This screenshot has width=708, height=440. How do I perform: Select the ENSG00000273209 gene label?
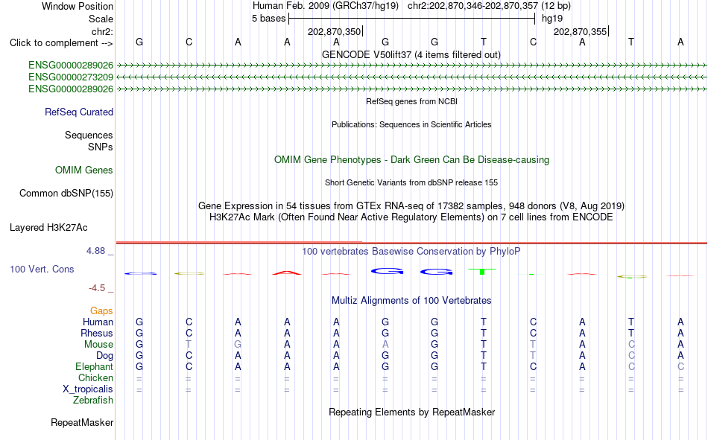point(71,77)
